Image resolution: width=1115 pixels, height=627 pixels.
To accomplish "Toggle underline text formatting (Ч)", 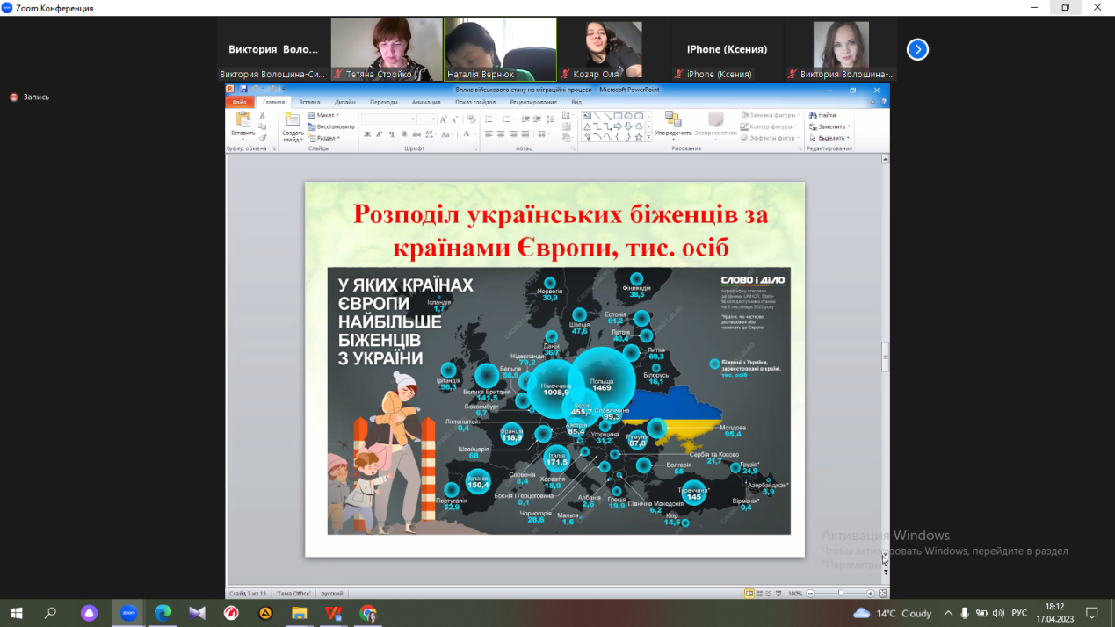I will pyautogui.click(x=392, y=134).
